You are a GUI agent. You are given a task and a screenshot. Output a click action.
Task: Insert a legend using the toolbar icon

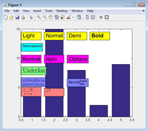tap(93, 17)
